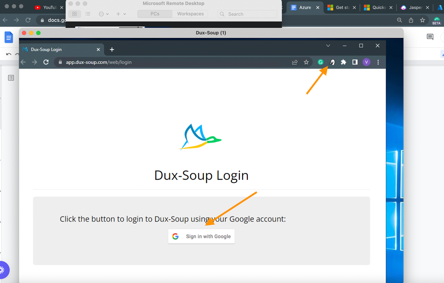Click the purple floating assistant button
The width and height of the screenshot is (444, 283).
click(x=3, y=270)
